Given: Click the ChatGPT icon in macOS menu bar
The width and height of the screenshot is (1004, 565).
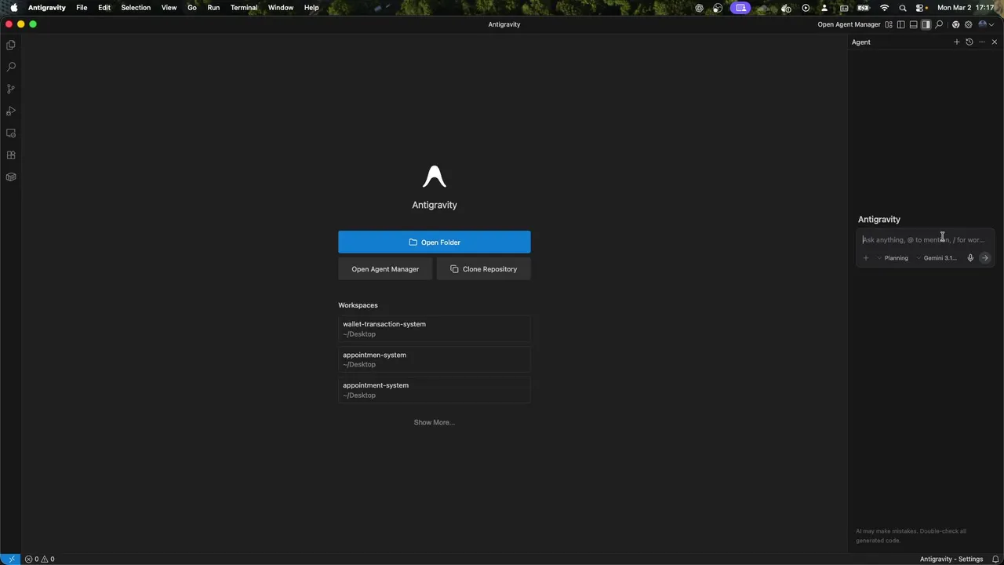Looking at the screenshot, I should pyautogui.click(x=699, y=8).
